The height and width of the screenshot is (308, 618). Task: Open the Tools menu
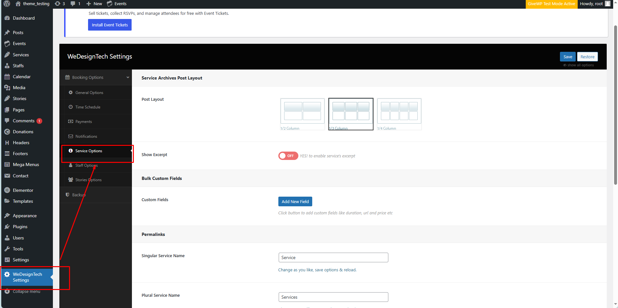(27, 249)
